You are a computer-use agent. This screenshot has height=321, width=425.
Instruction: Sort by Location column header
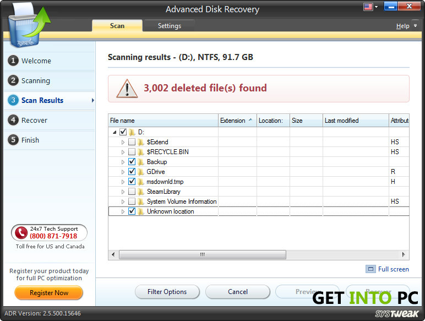273,121
